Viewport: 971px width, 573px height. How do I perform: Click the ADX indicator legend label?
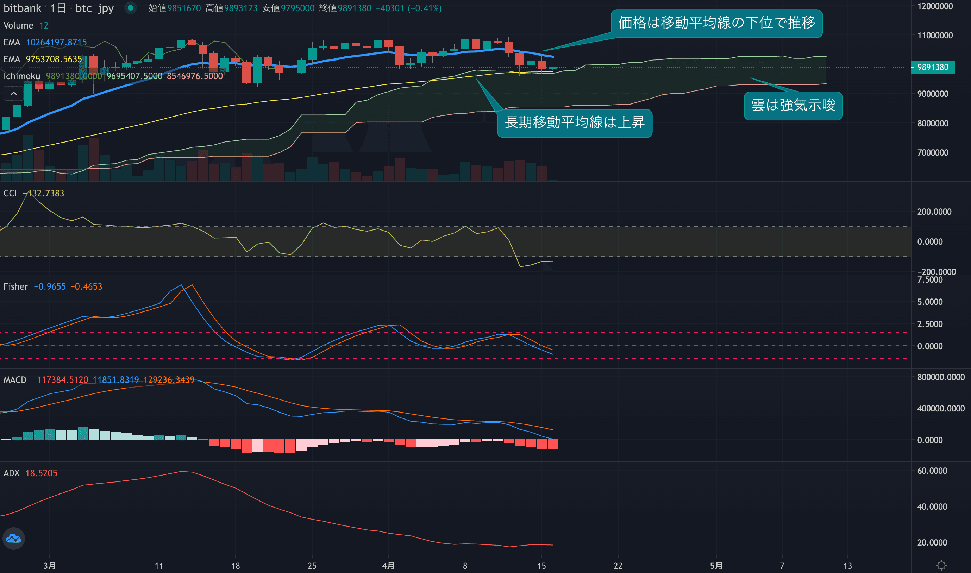[x=12, y=473]
